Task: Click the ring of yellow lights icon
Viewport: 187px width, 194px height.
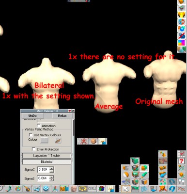Action: (x=83, y=189)
